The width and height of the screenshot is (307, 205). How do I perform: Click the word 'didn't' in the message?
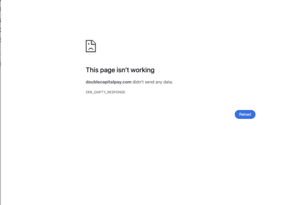138,82
